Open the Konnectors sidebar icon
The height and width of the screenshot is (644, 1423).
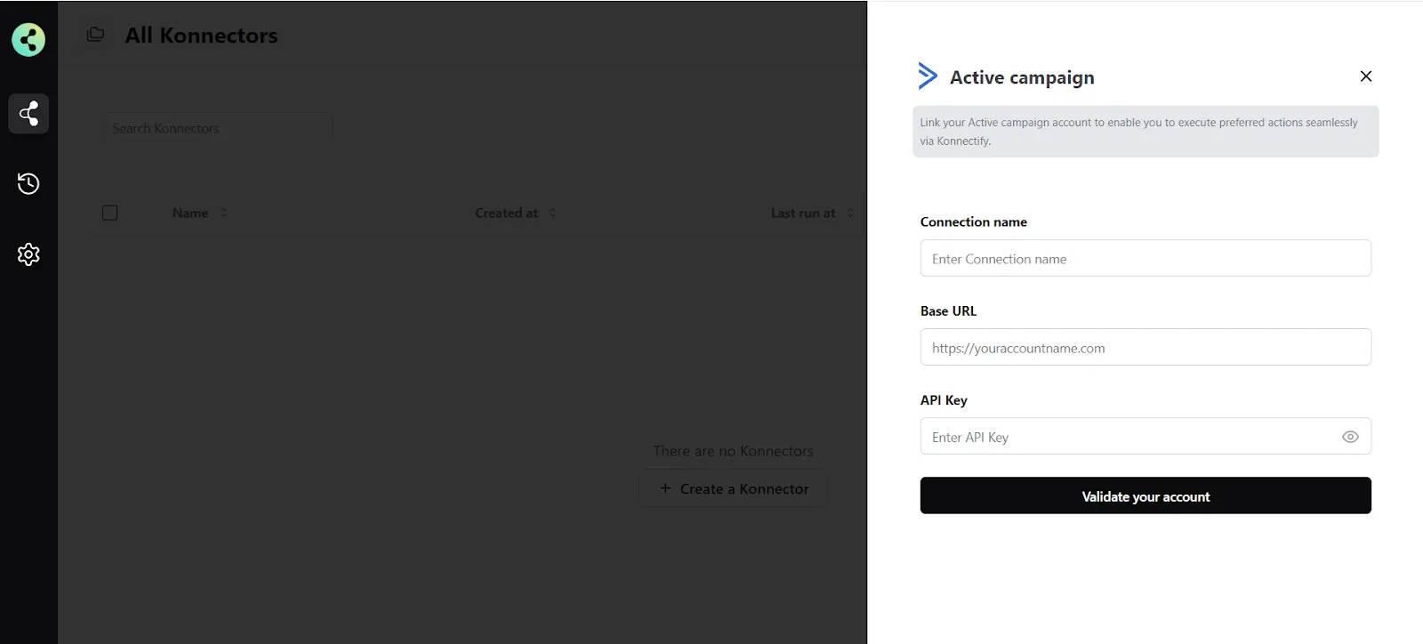click(x=28, y=113)
